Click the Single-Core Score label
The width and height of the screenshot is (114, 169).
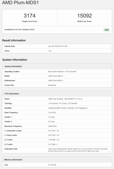click(29, 21)
